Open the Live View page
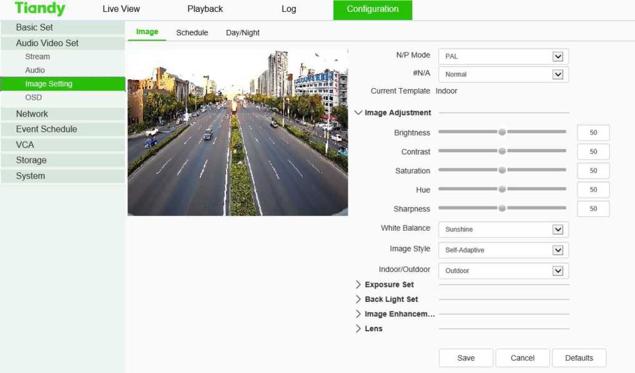 [121, 9]
